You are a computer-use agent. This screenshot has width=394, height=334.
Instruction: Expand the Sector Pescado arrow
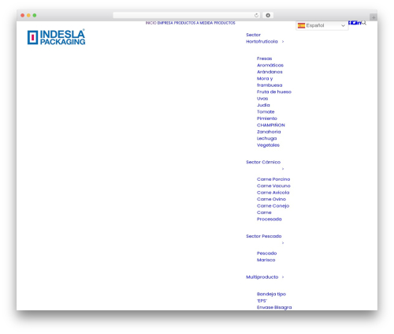(x=283, y=242)
